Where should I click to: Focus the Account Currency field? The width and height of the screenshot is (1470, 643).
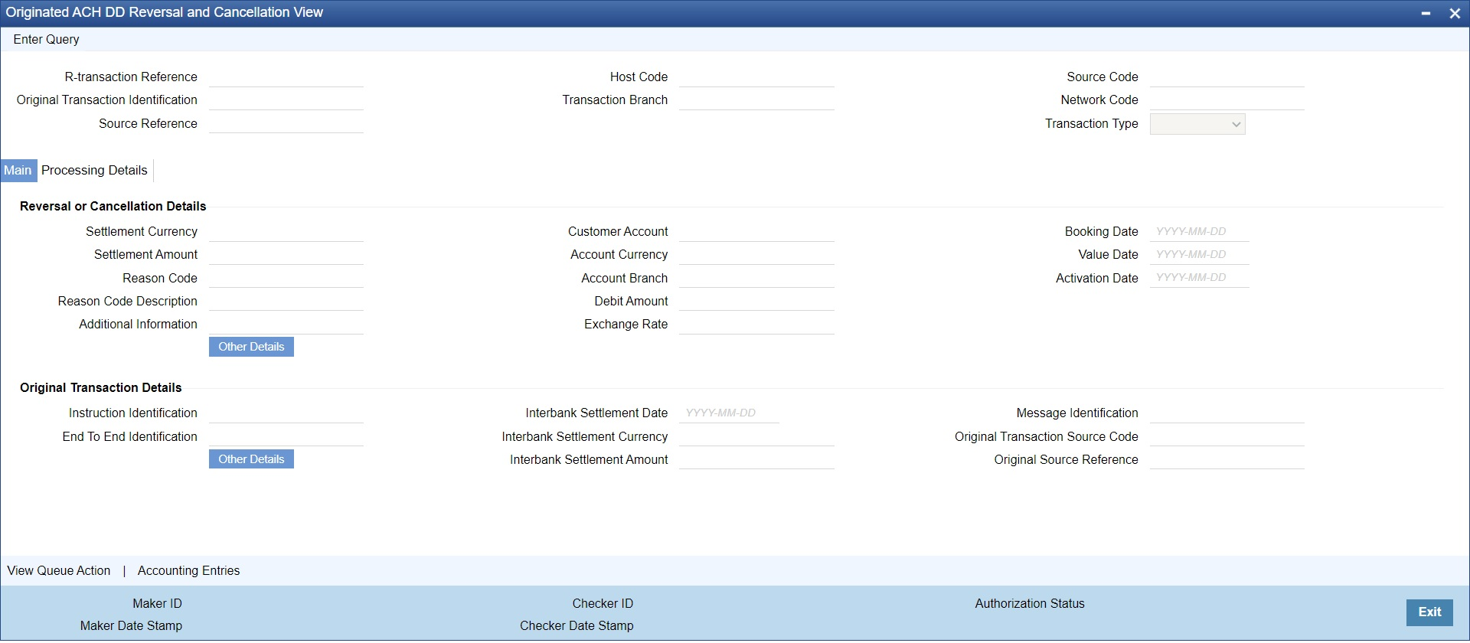tap(756, 255)
